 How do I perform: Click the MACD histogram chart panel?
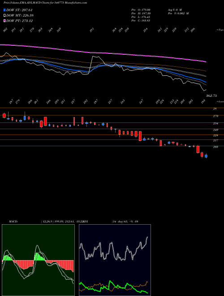point(38,260)
